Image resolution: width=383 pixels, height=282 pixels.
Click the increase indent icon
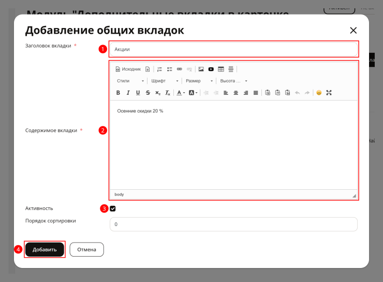tap(216, 93)
